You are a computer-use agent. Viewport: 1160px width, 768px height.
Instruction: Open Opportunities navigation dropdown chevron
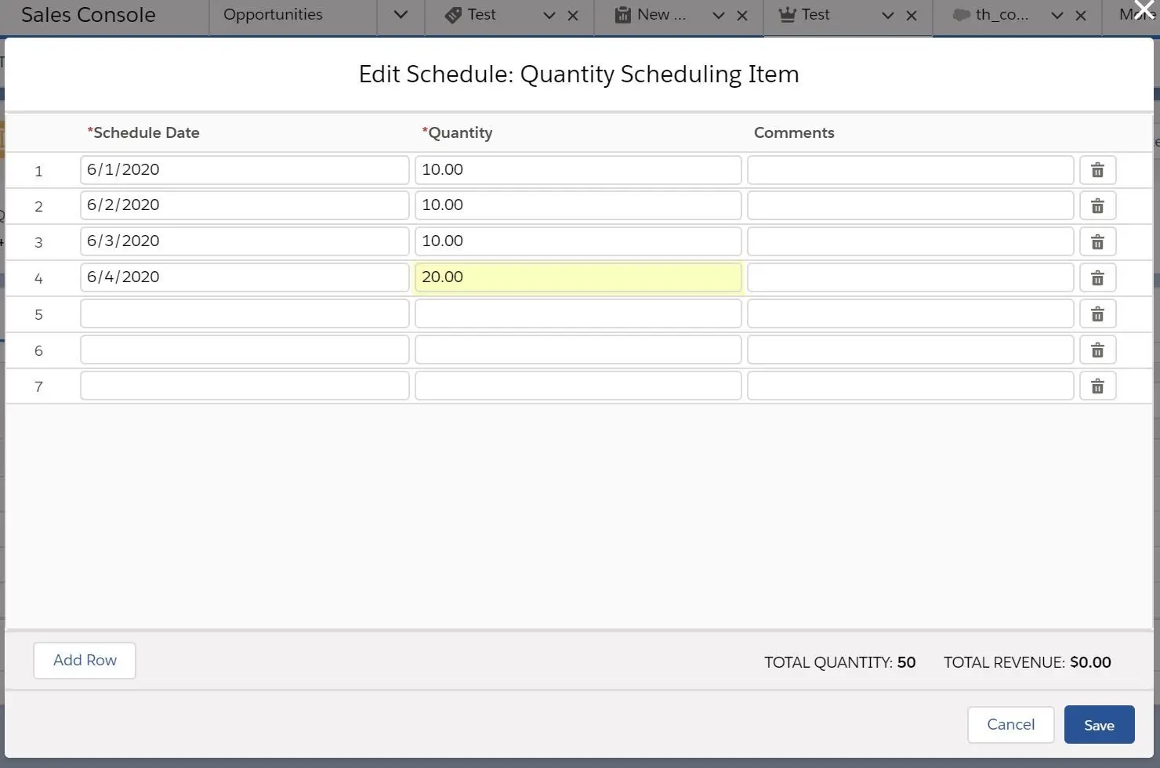tap(401, 15)
